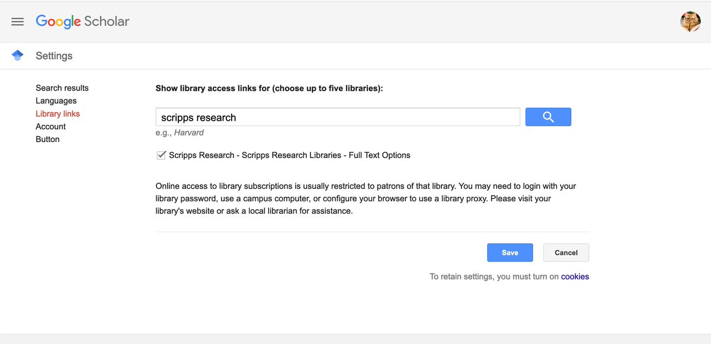Click 'To retain settings, you must turn on' text
Screen dimensions: 711x344
(494, 277)
